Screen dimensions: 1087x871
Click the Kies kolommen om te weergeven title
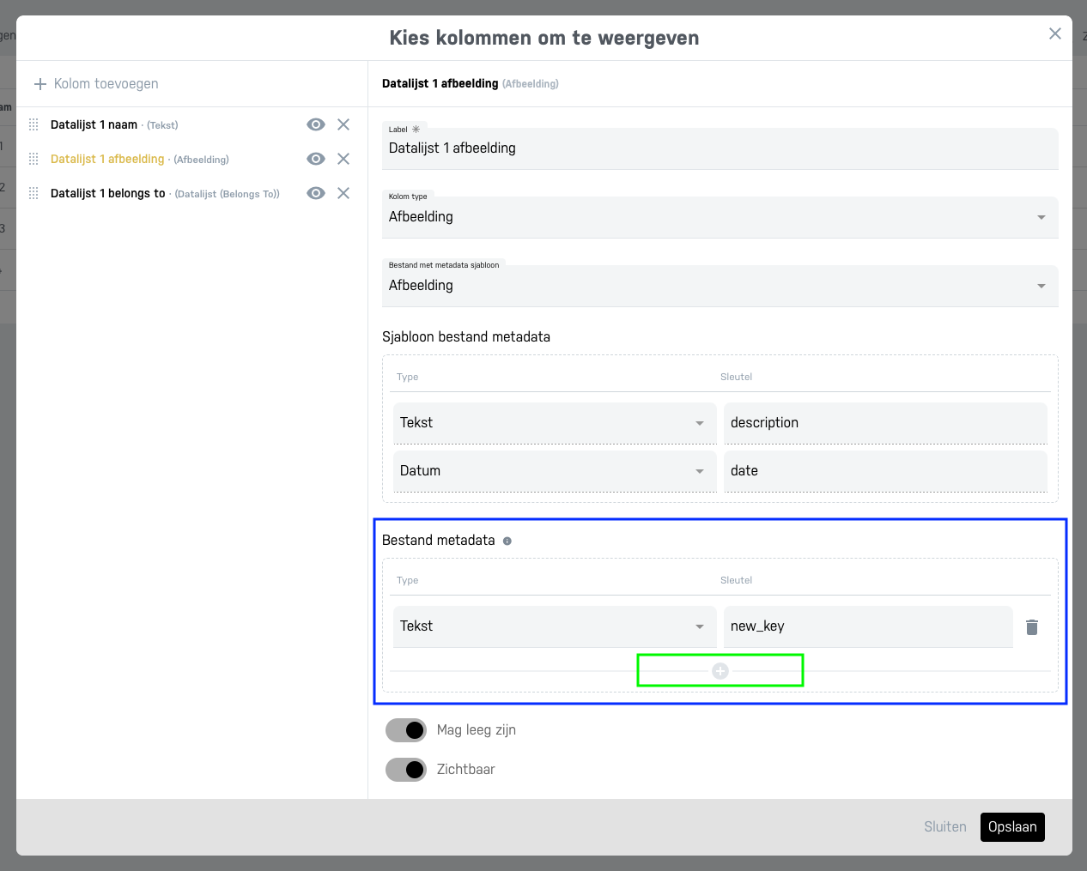(x=544, y=38)
